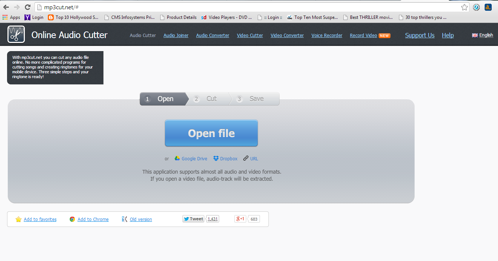Click the big Open file button
498x261 pixels.
pos(211,133)
